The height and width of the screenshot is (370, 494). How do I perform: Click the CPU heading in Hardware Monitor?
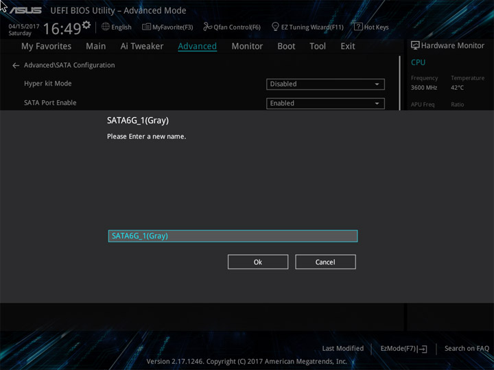click(x=418, y=62)
